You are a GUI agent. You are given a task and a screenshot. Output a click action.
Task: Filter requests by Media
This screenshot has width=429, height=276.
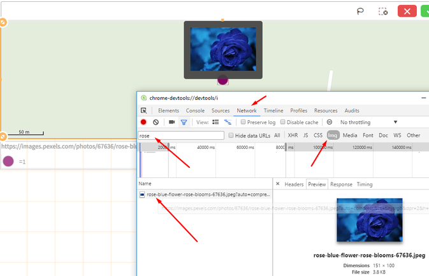[x=350, y=135]
